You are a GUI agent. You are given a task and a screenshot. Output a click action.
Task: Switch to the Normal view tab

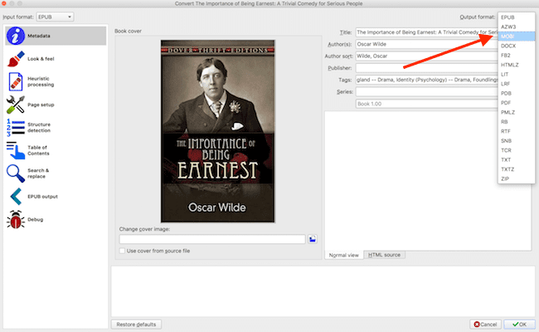pos(344,255)
